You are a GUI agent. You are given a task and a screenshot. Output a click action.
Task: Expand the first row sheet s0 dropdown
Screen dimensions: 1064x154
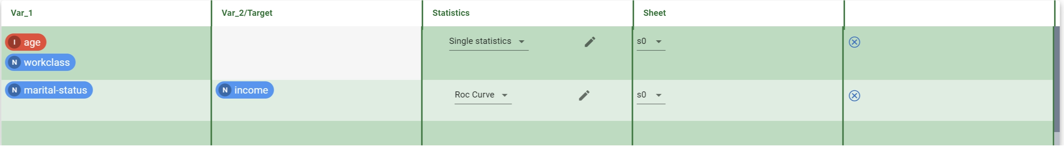tap(650, 42)
